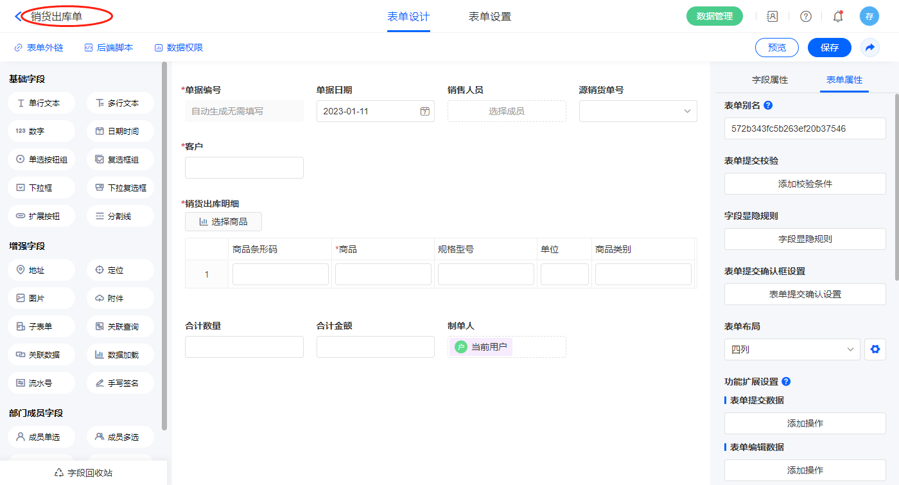The height and width of the screenshot is (485, 899).
Task: Click the blue share arrow icon
Action: pos(869,48)
